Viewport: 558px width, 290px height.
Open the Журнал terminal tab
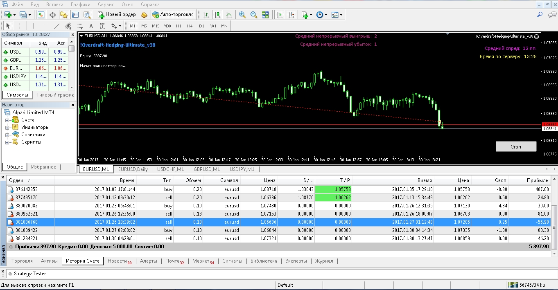click(x=324, y=261)
